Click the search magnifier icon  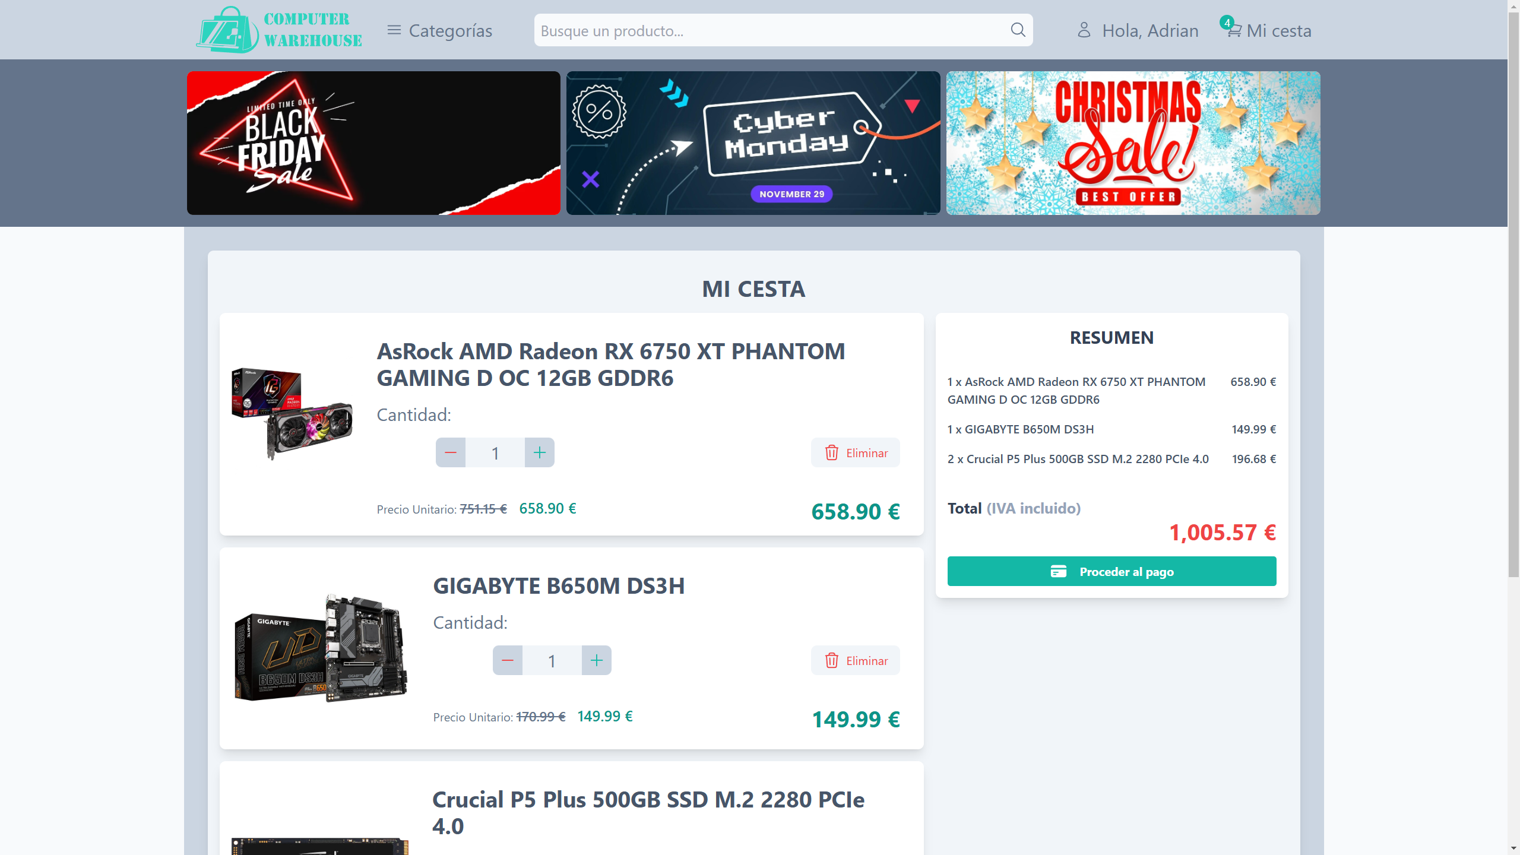click(x=1018, y=30)
